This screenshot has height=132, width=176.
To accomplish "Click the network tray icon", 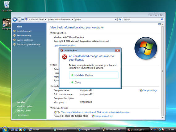I will coord(160,130).
